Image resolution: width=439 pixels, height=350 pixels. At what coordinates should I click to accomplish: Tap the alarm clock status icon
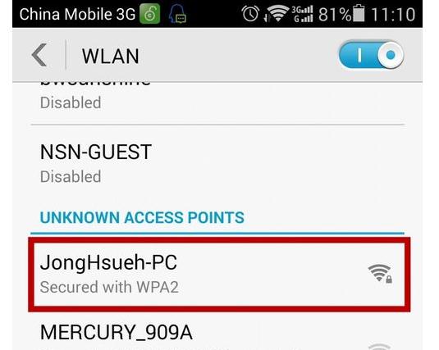point(250,14)
